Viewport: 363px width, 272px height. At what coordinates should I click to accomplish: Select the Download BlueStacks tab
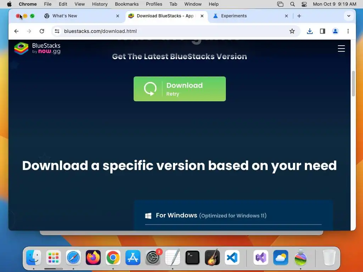click(x=166, y=16)
